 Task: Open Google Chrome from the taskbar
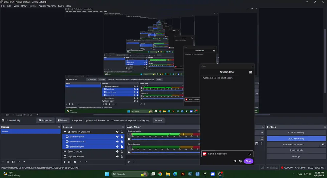coord(160,174)
